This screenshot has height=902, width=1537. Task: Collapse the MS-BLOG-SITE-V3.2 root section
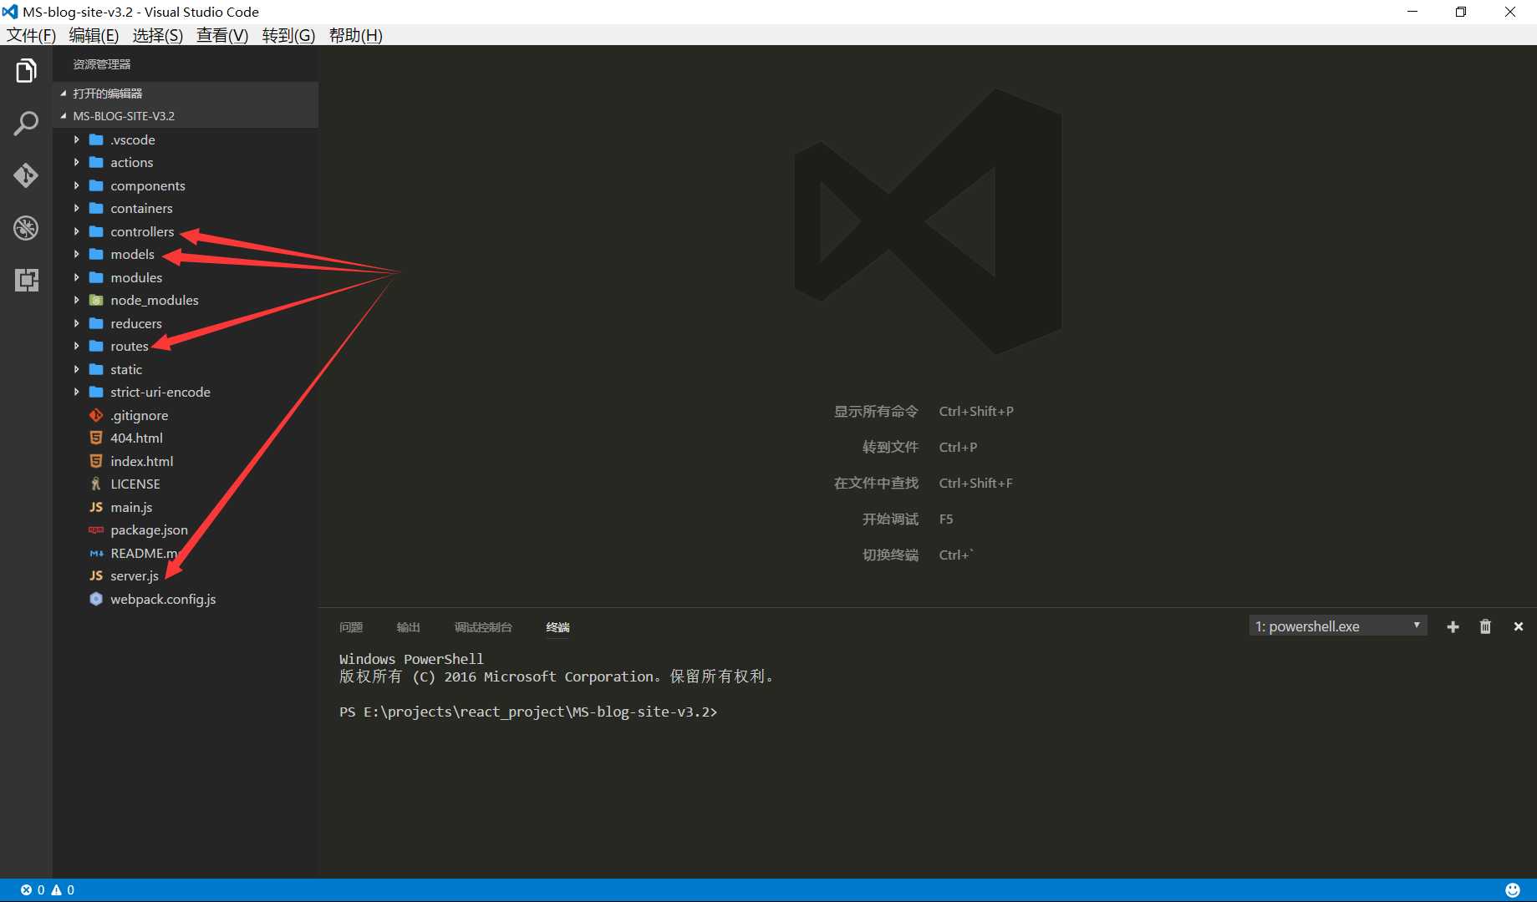[64, 116]
